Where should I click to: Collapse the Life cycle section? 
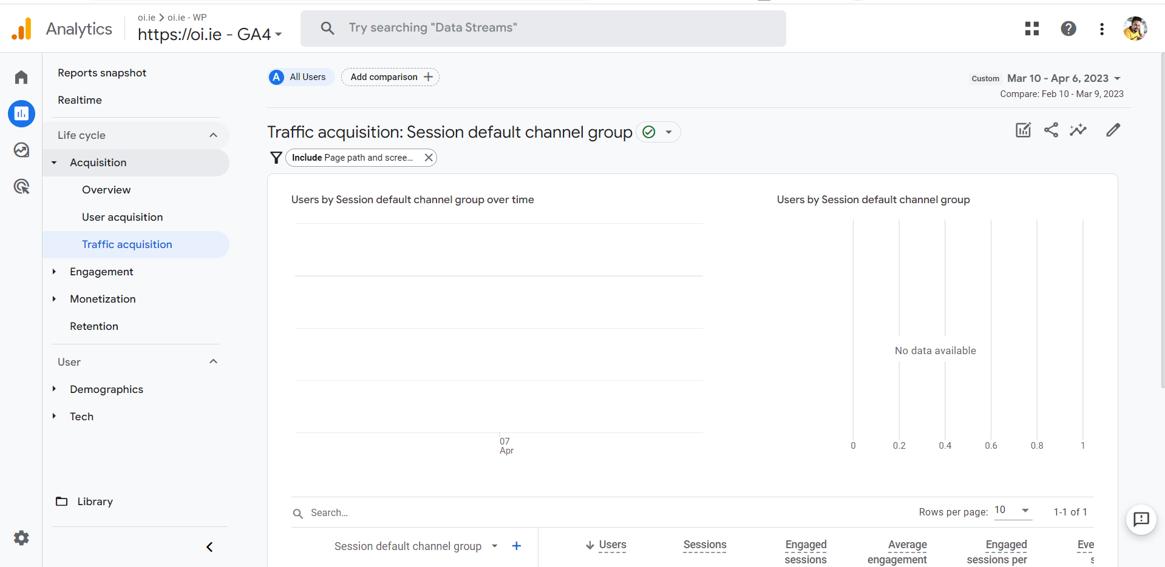pyautogui.click(x=213, y=135)
